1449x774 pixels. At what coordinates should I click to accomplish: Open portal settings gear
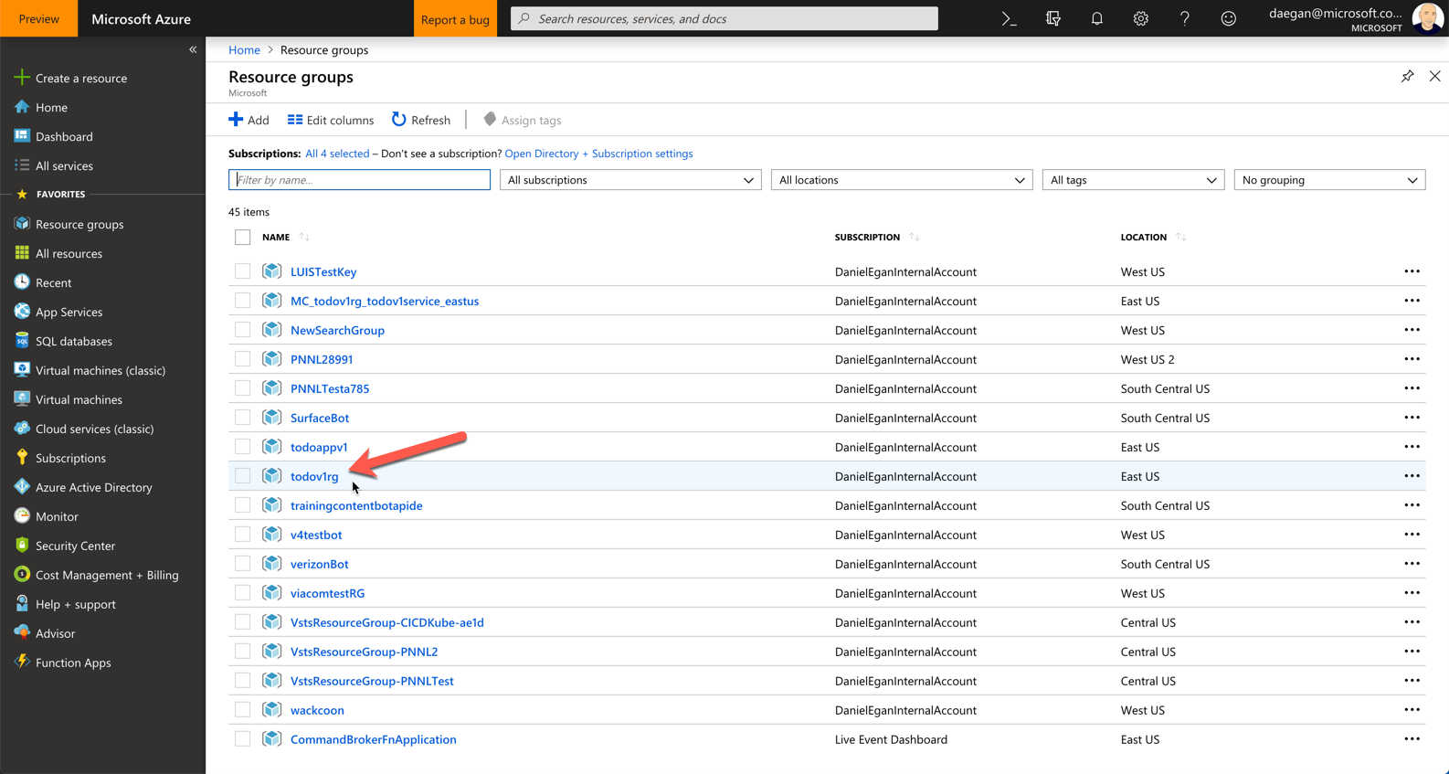pos(1140,18)
